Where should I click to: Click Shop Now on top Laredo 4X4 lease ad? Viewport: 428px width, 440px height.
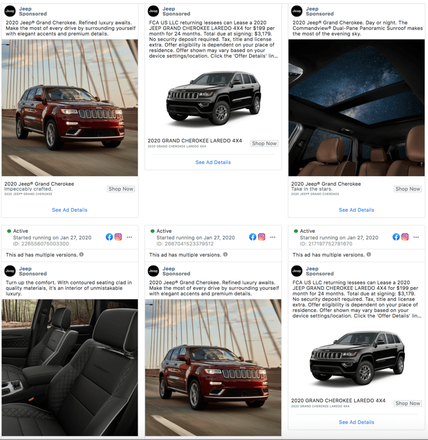click(x=264, y=144)
